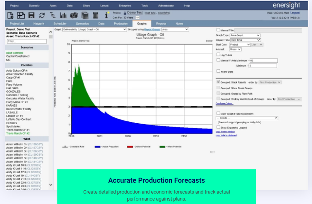Screen dimensions: 312x204
Task: Open the Asset menu
Action: point(53,6)
